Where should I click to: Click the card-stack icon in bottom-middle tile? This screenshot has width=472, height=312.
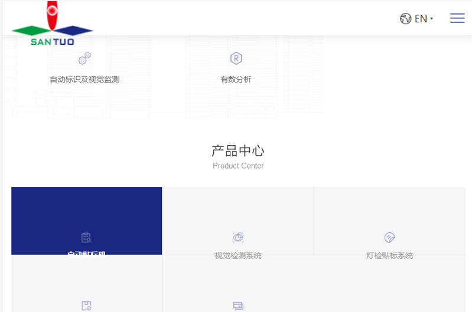tap(238, 306)
